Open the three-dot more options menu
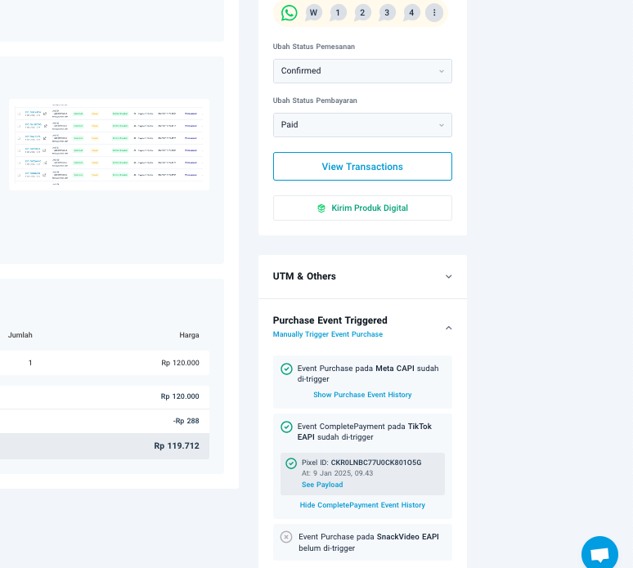 434,13
